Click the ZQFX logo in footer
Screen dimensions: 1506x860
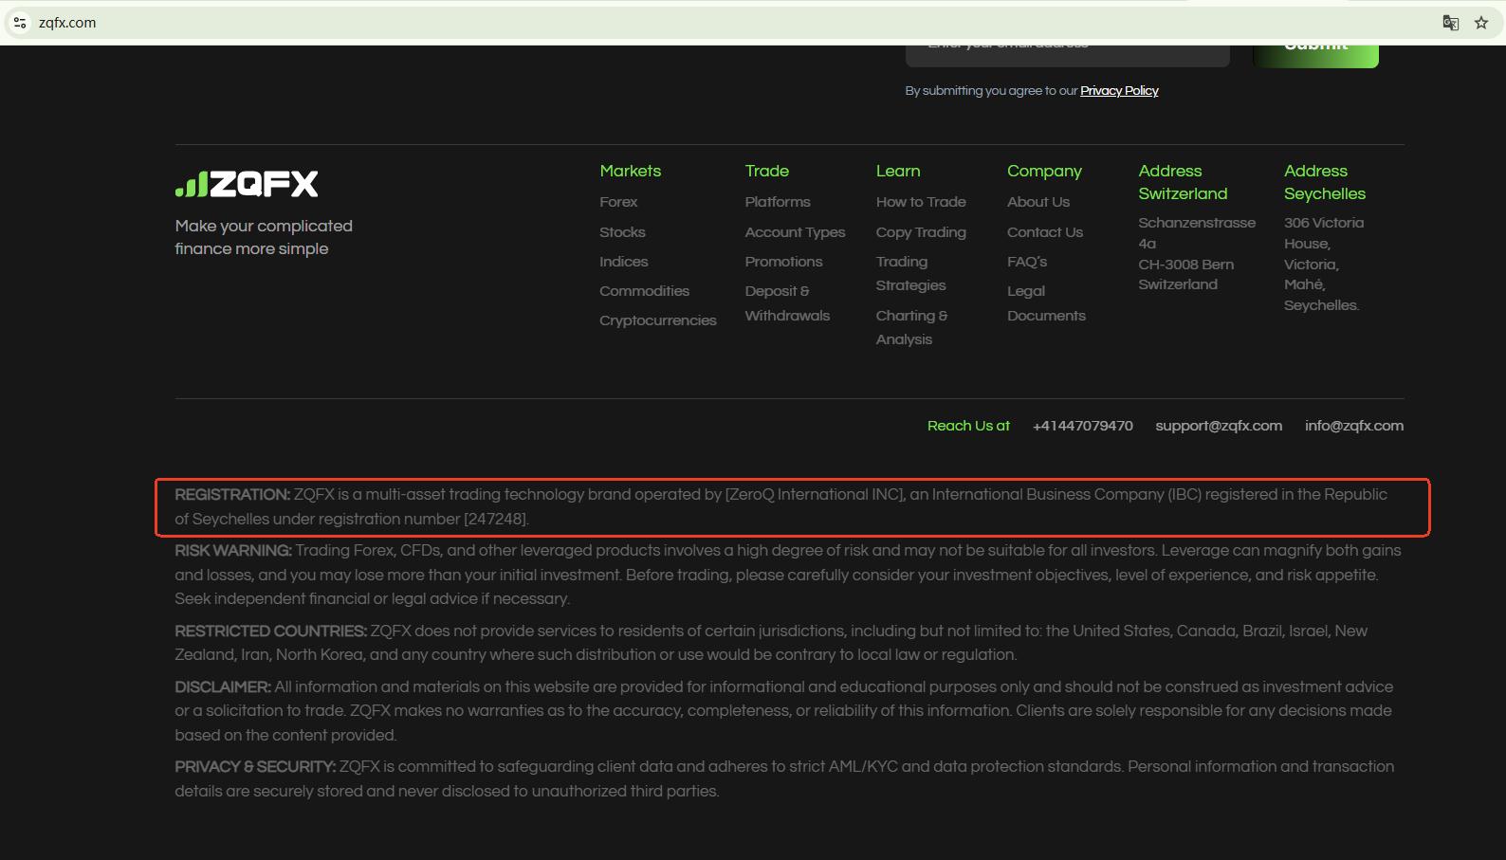[247, 184]
